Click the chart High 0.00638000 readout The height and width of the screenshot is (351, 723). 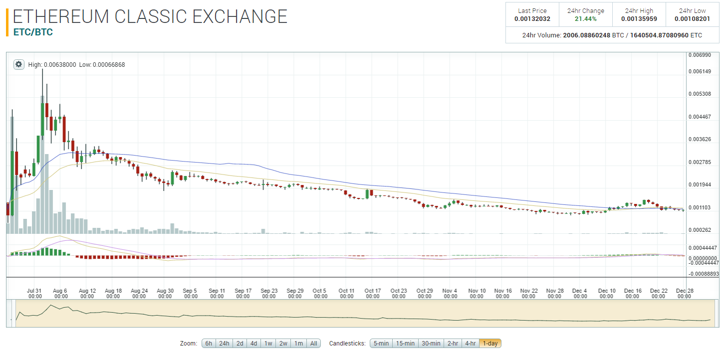coord(52,65)
